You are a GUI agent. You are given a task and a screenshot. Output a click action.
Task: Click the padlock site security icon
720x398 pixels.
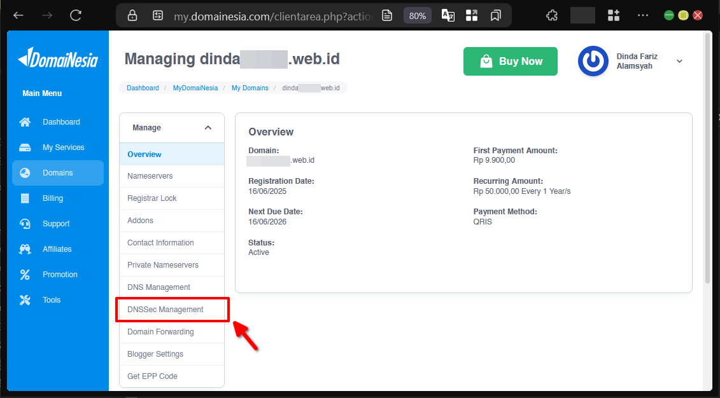pos(132,16)
